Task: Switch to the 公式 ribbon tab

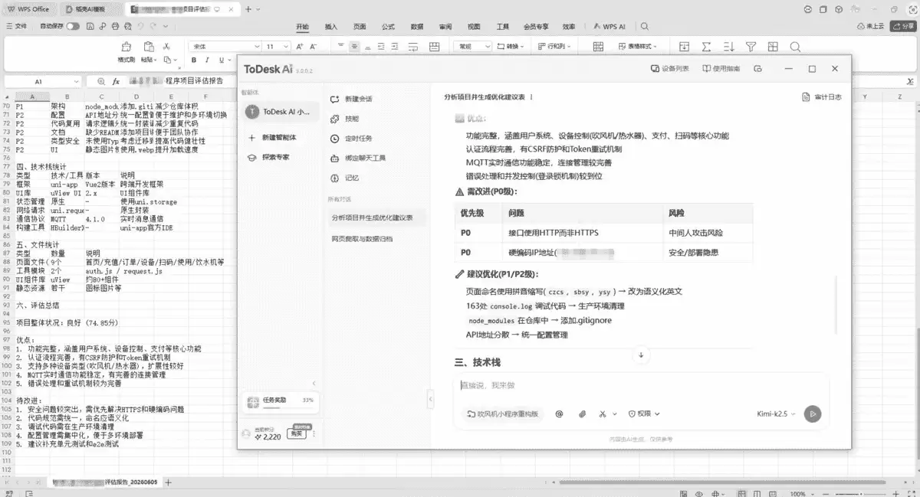Action: pyautogui.click(x=389, y=26)
